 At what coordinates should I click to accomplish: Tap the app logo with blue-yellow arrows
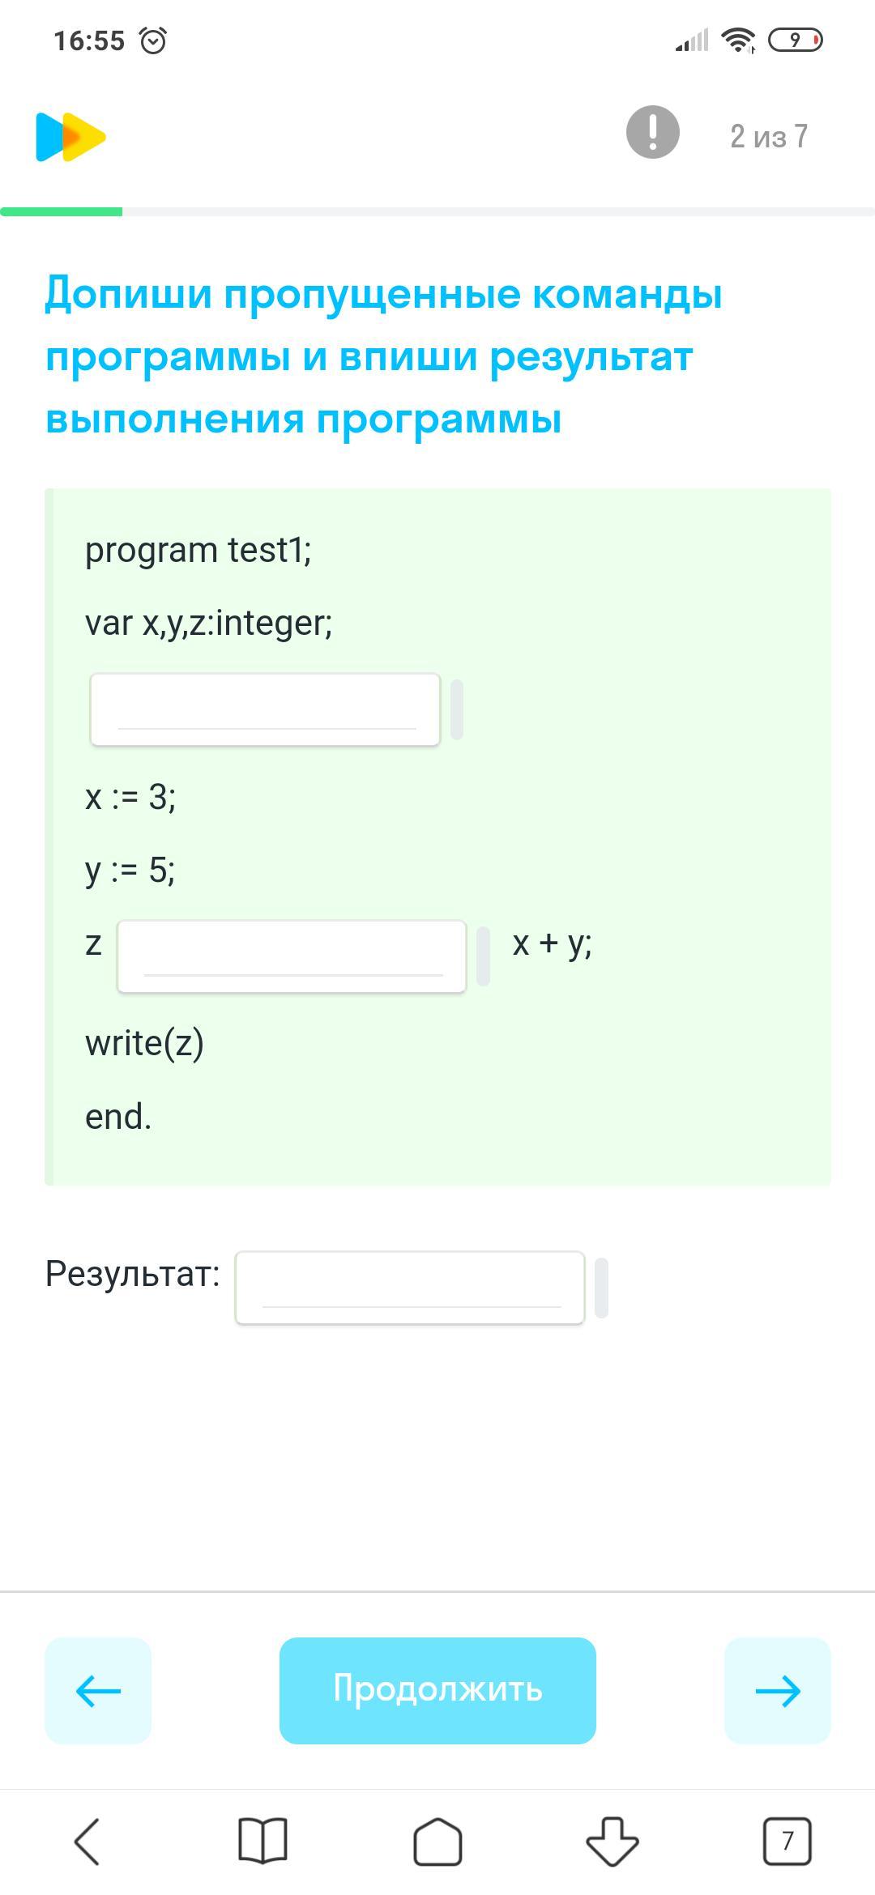[70, 137]
